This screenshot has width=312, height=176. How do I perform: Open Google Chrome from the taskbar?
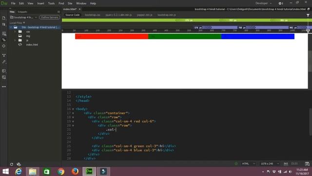click(61, 172)
